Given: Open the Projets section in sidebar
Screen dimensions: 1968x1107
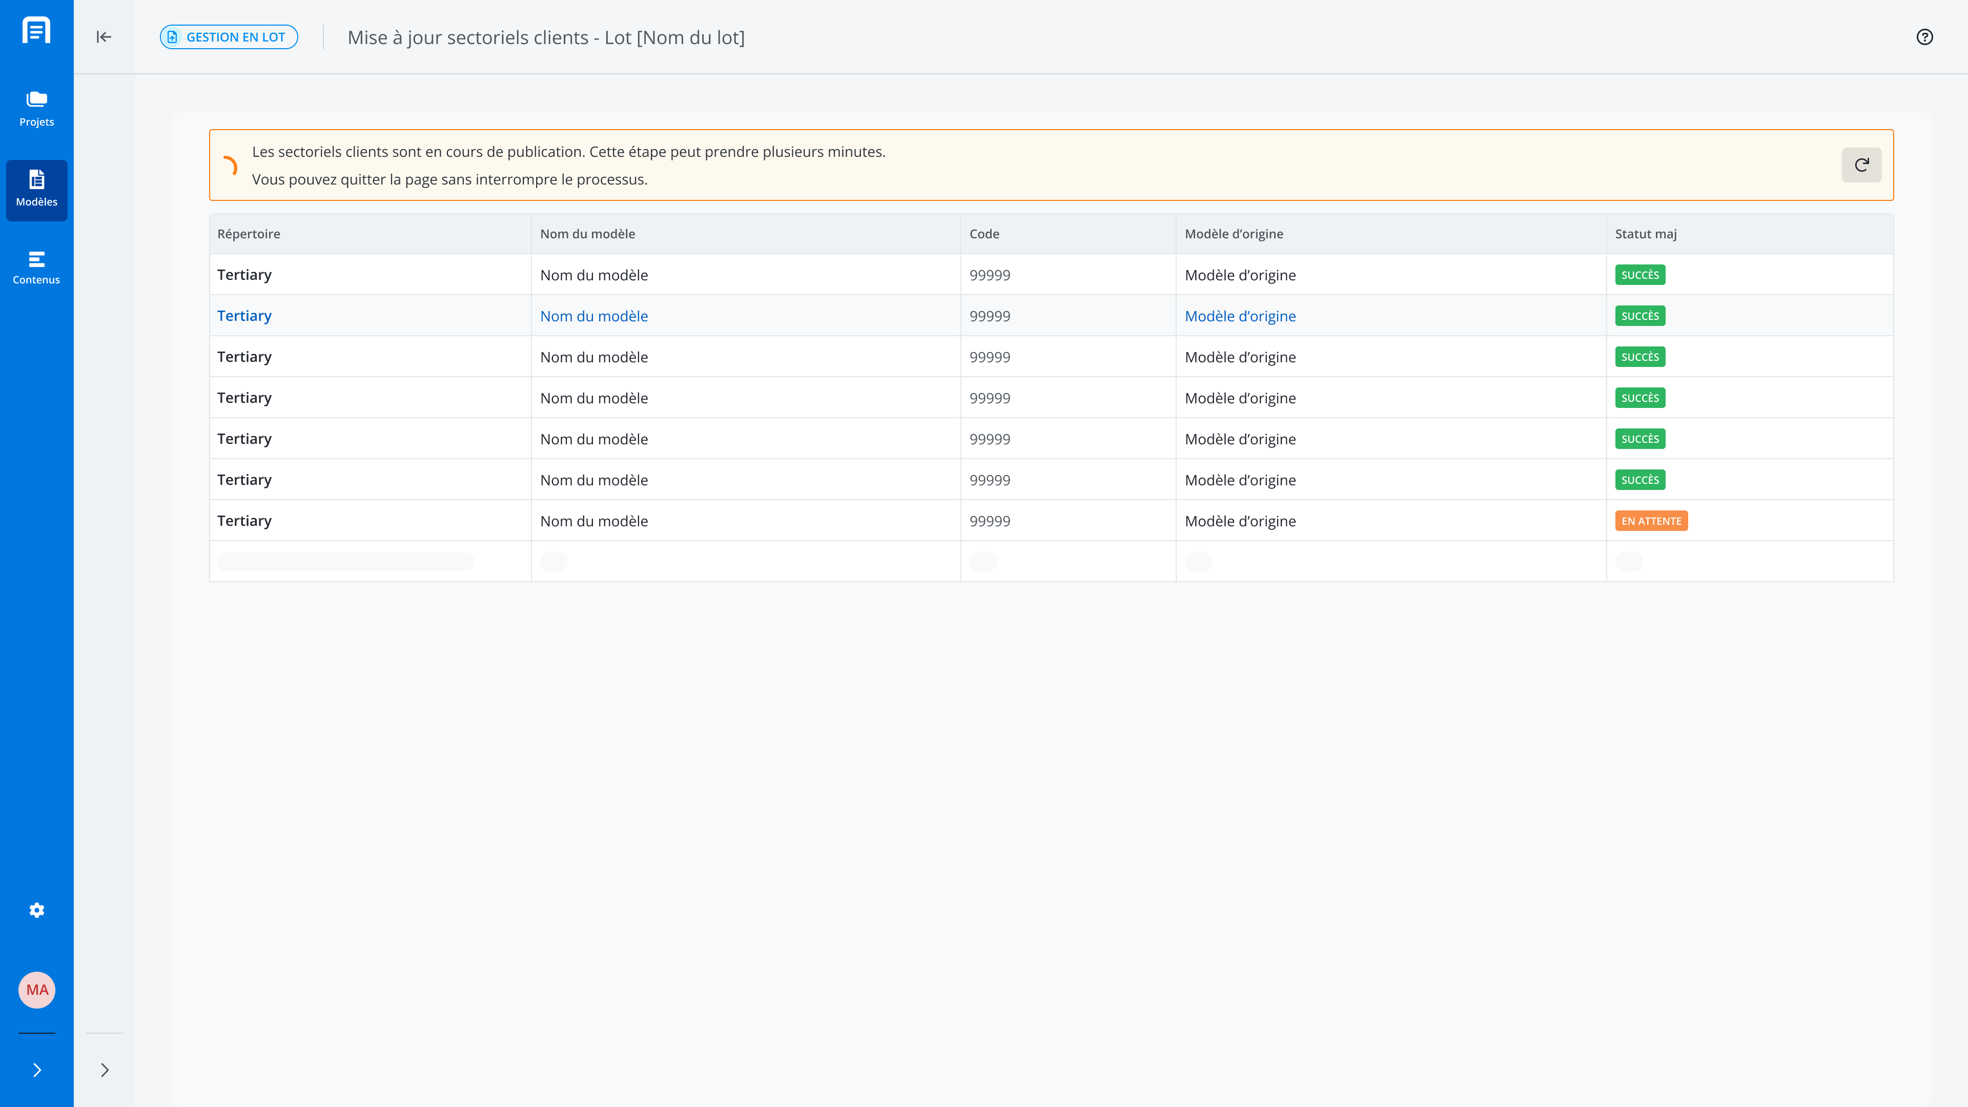Looking at the screenshot, I should pos(37,109).
